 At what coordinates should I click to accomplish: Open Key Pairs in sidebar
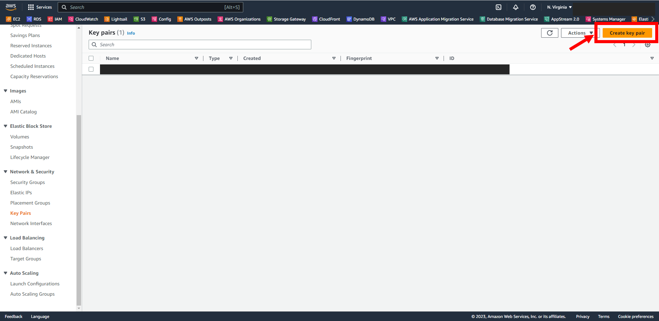[21, 213]
